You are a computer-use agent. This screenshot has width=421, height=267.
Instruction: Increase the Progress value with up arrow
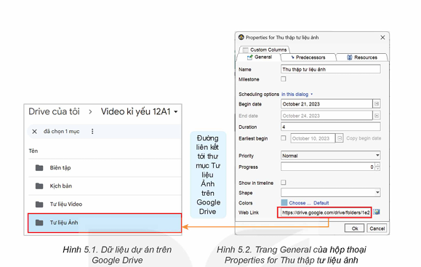pos(377,164)
